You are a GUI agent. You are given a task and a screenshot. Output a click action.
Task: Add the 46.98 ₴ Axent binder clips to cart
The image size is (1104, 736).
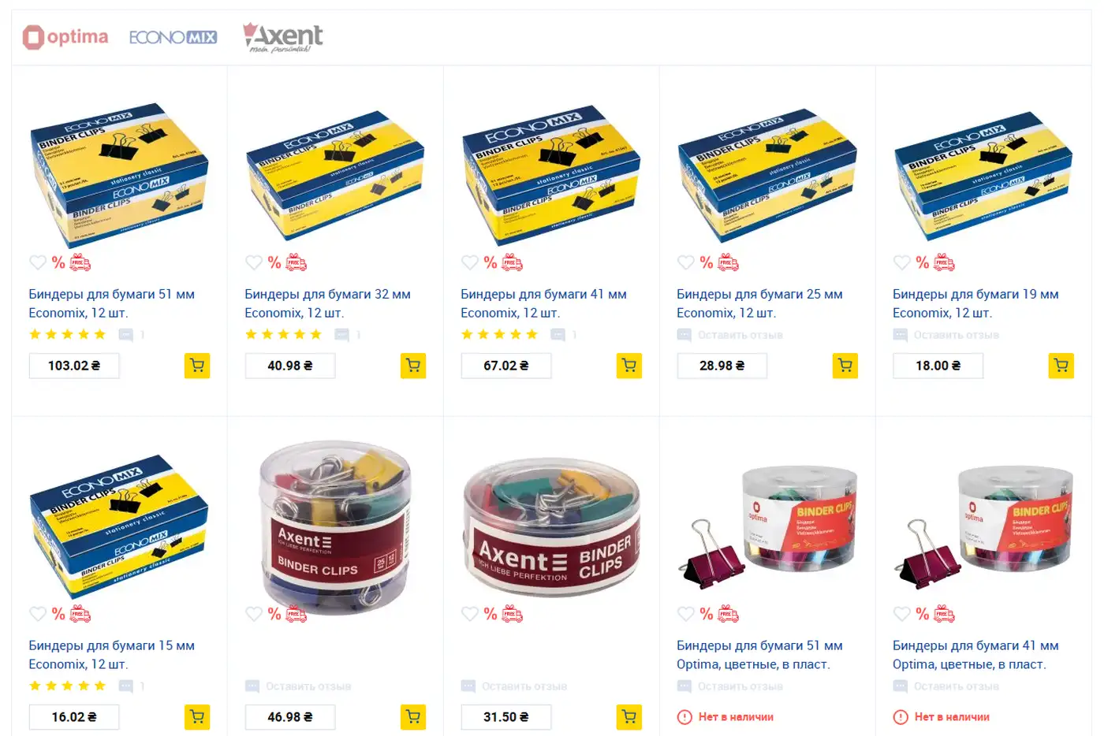413,717
